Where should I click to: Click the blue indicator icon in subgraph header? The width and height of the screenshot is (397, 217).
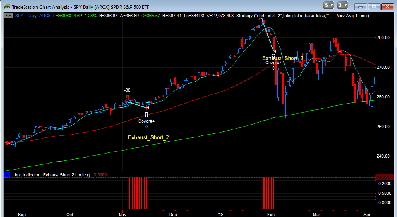[x=7, y=174]
